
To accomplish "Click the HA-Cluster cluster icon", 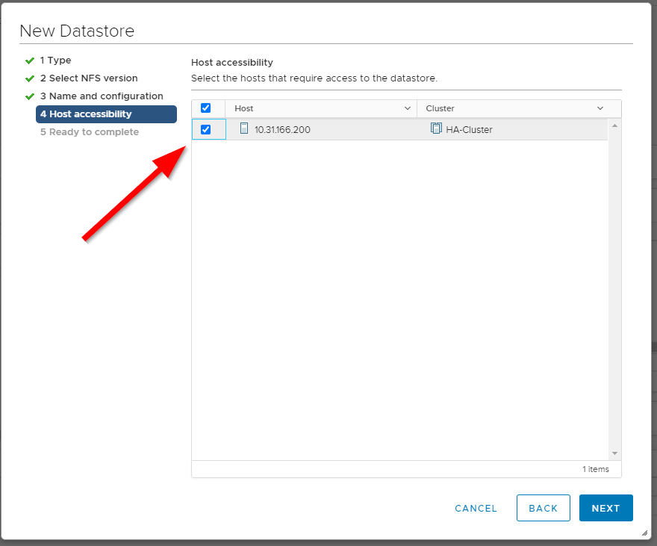I will tap(436, 128).
